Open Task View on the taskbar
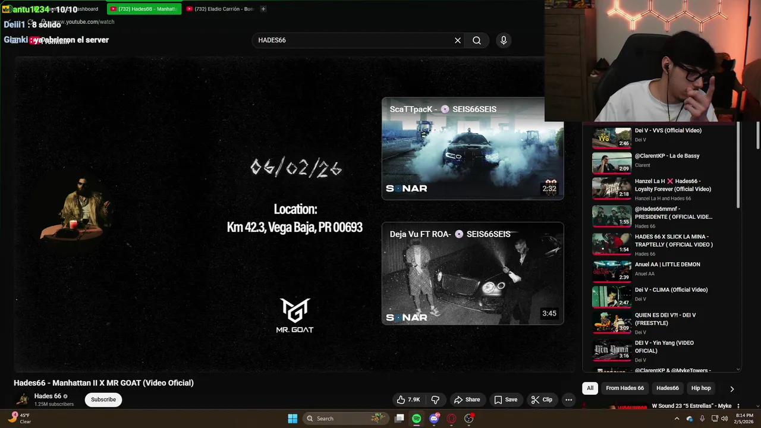The height and width of the screenshot is (428, 761). [x=400, y=418]
